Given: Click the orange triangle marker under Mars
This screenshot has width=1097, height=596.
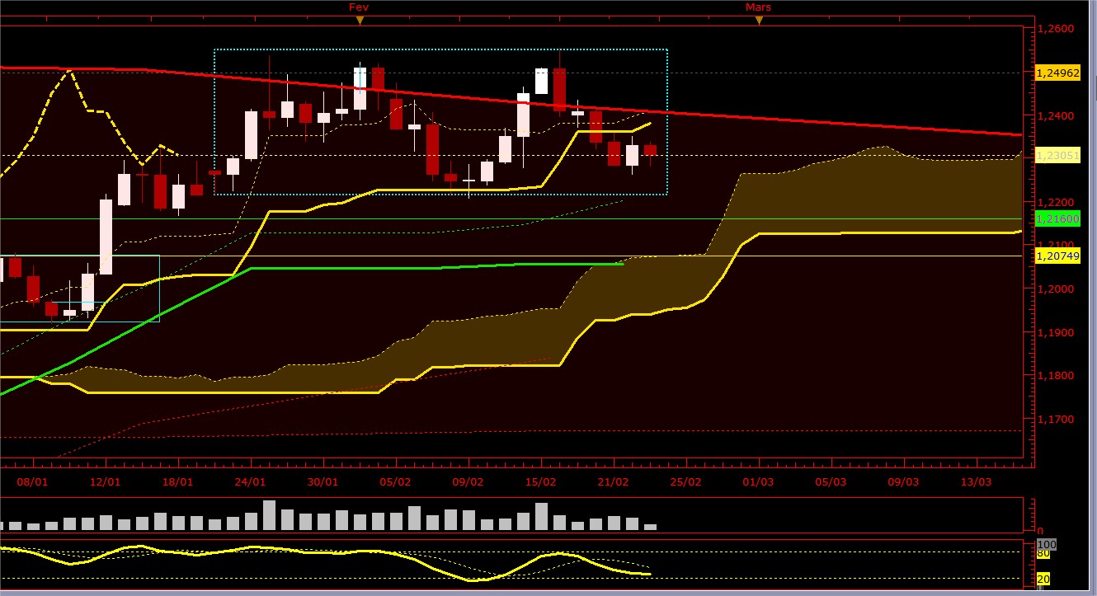Looking at the screenshot, I should click(x=759, y=21).
